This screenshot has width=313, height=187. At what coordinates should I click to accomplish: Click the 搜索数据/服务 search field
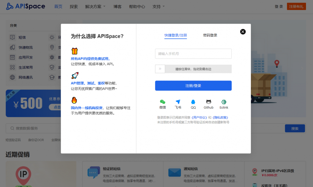point(145,128)
